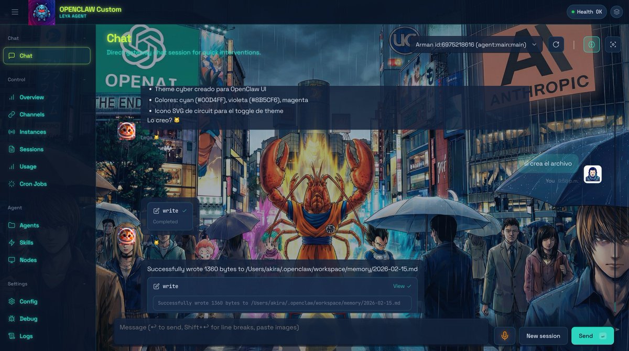The height and width of the screenshot is (351, 629).
Task: Click the Send button
Action: coord(592,336)
